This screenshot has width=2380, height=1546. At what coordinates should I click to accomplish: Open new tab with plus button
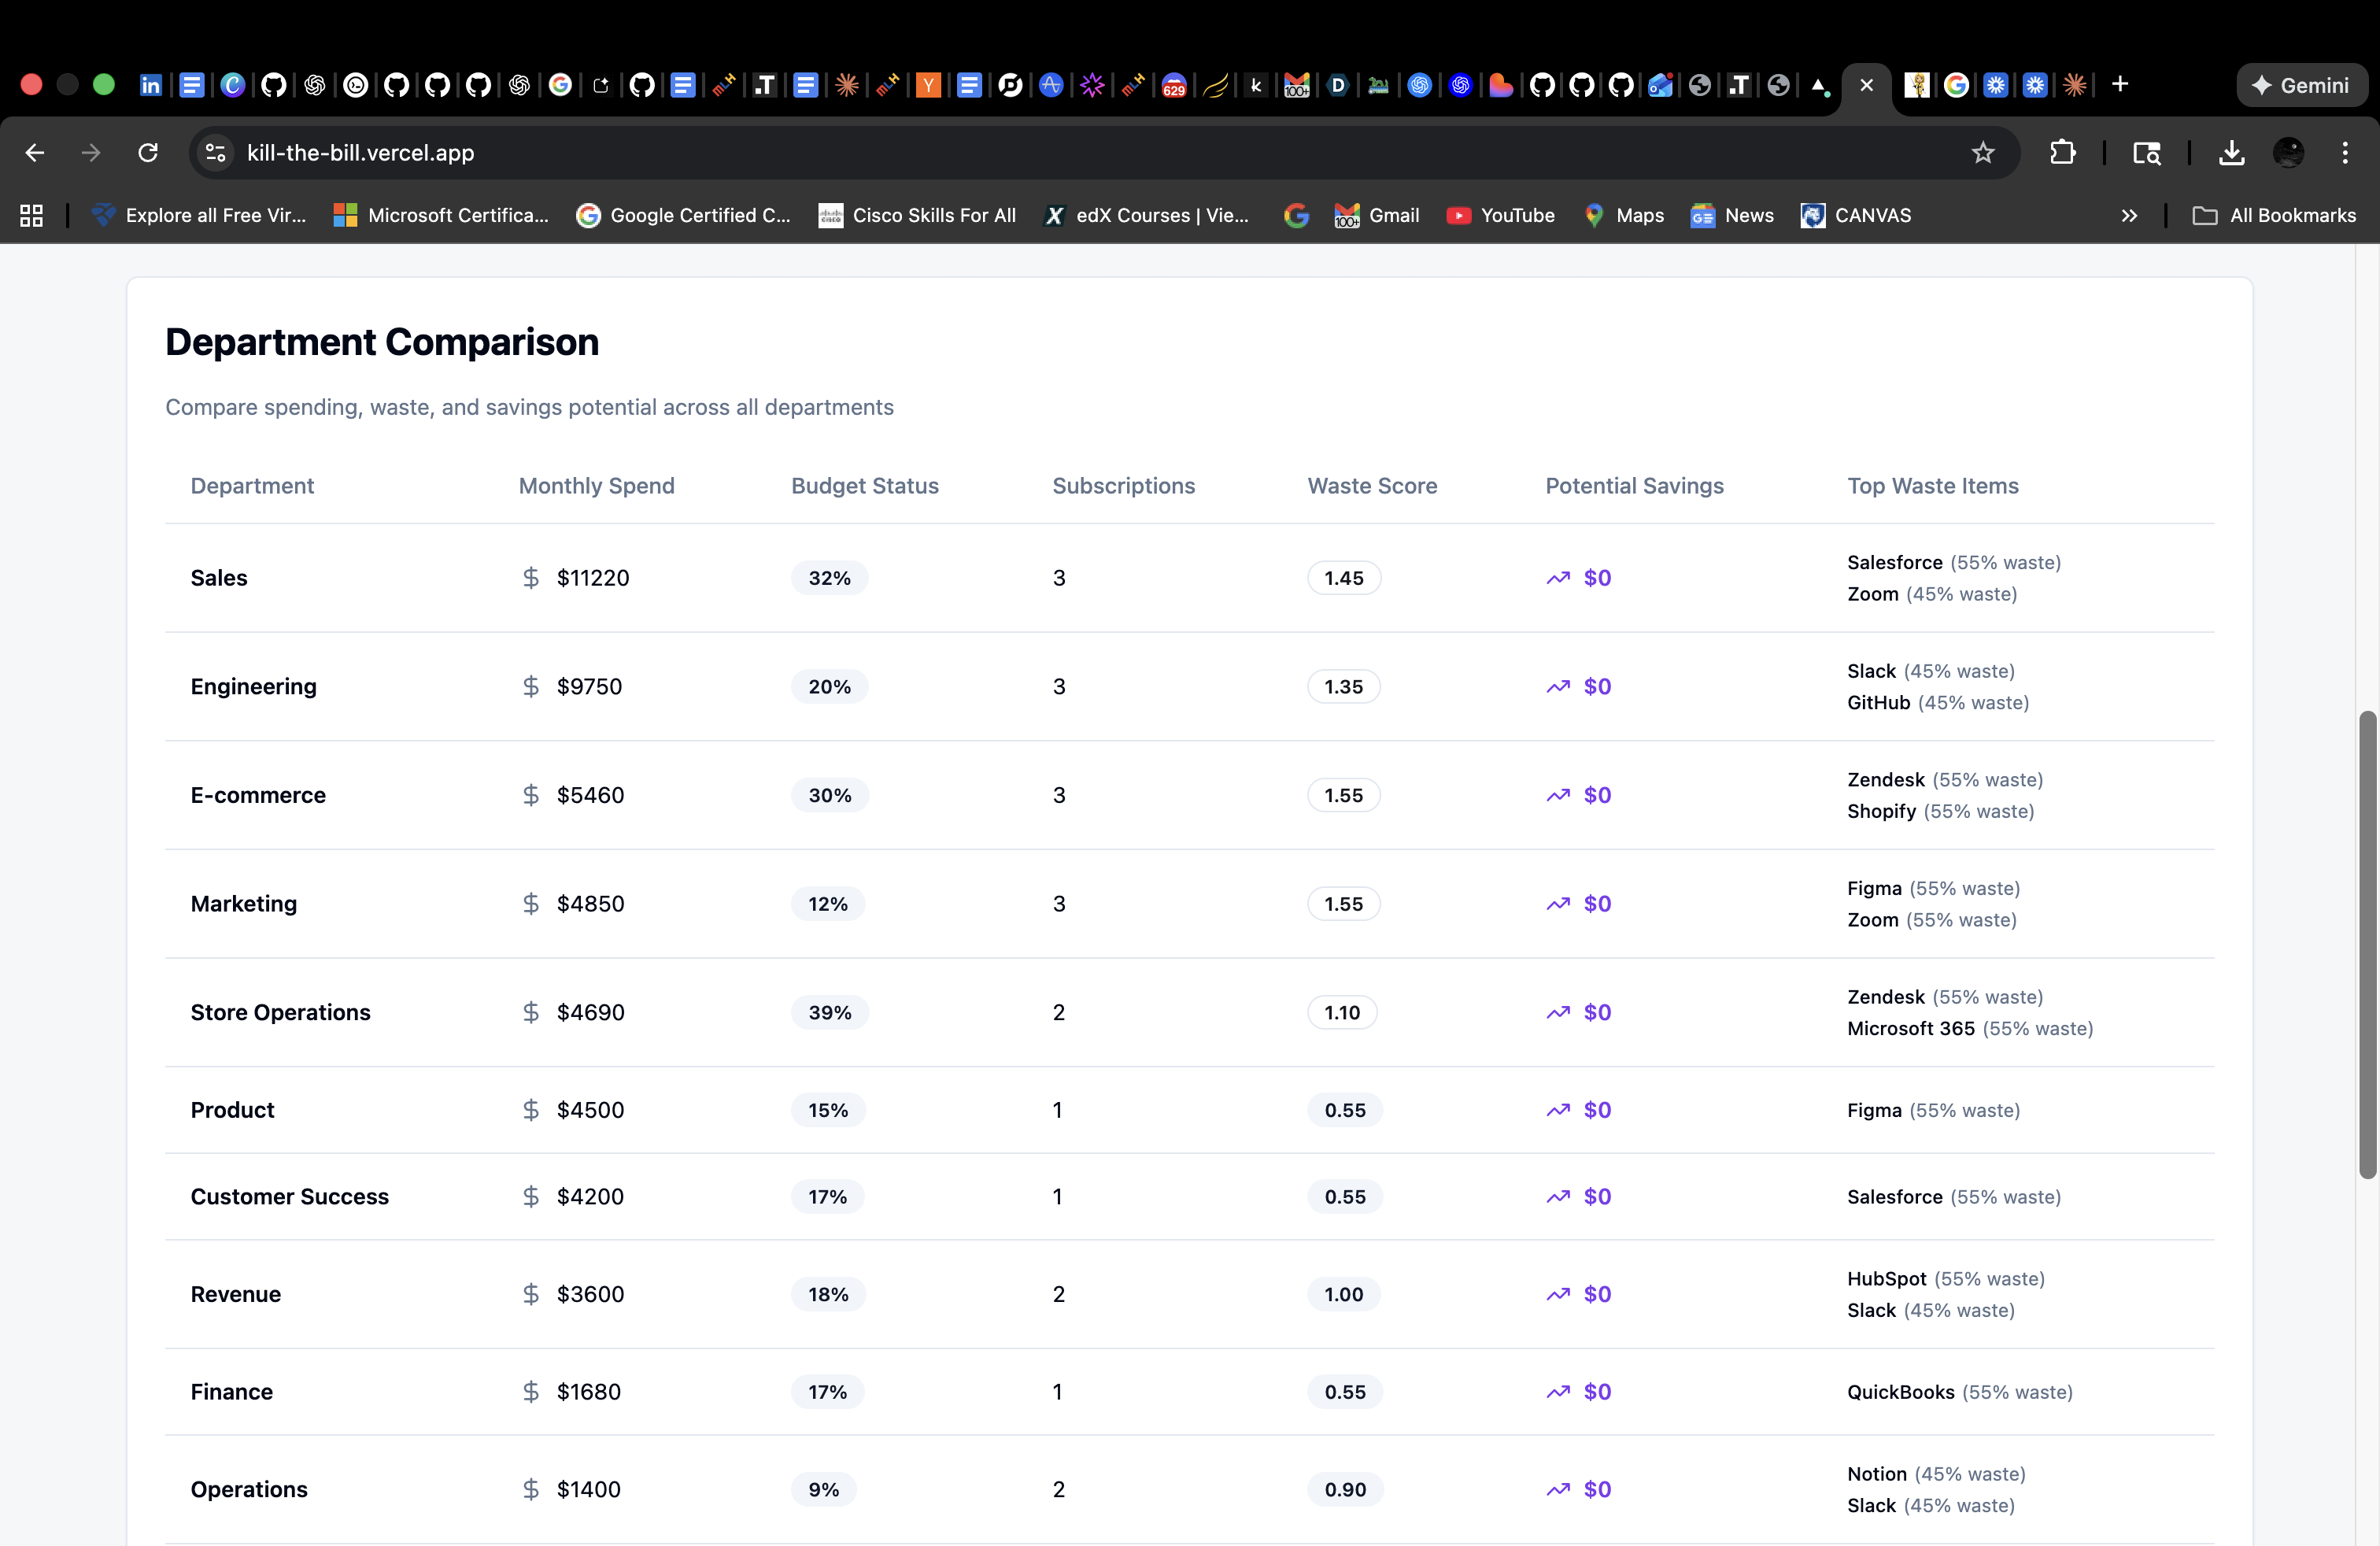[2119, 85]
